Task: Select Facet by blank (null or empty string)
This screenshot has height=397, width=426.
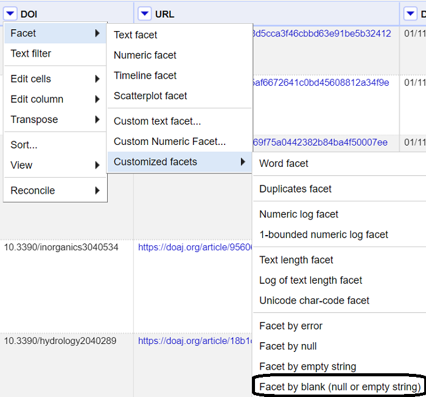Action: 340,387
